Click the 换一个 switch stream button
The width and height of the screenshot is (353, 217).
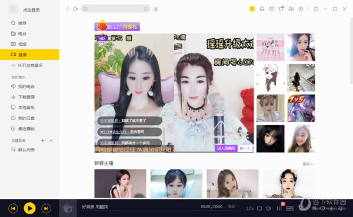point(245,148)
